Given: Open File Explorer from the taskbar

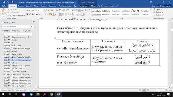Looking at the screenshot, I should click(x=38, y=94).
